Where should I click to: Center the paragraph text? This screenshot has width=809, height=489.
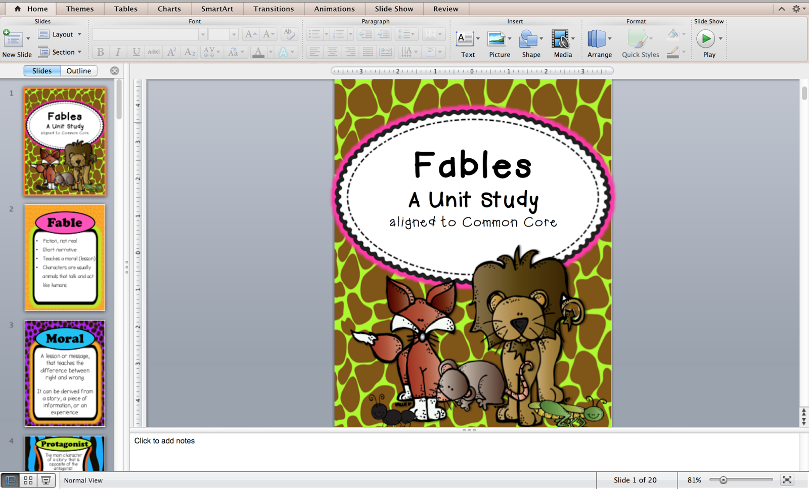pyautogui.click(x=332, y=52)
